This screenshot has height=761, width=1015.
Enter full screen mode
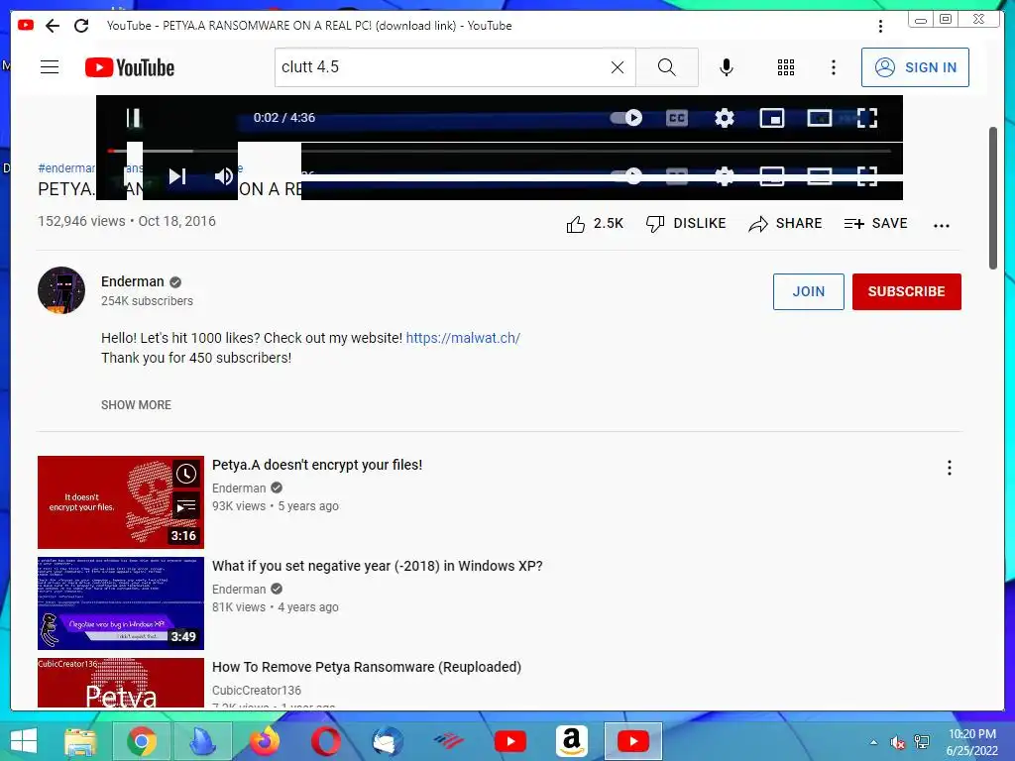(866, 118)
